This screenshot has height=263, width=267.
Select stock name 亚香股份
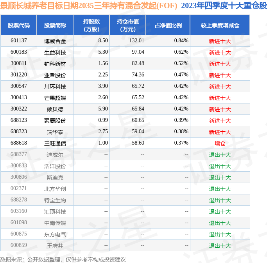coord(55,75)
